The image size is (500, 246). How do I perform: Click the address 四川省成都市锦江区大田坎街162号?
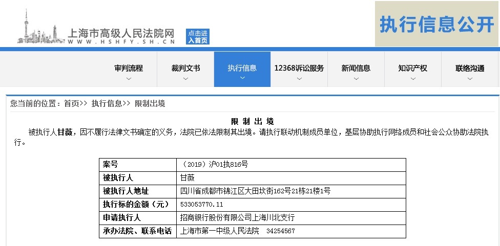[x=235, y=191]
